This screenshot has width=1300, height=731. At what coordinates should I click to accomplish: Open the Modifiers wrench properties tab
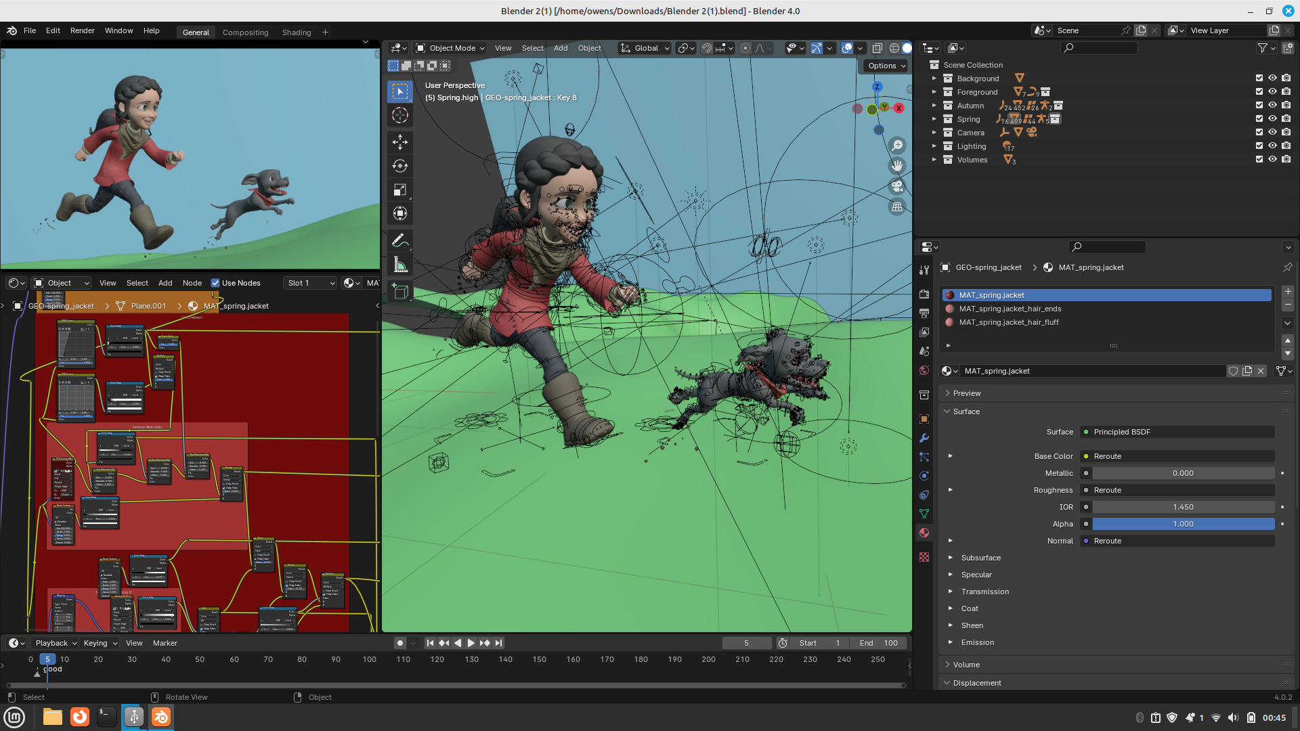[x=924, y=438]
